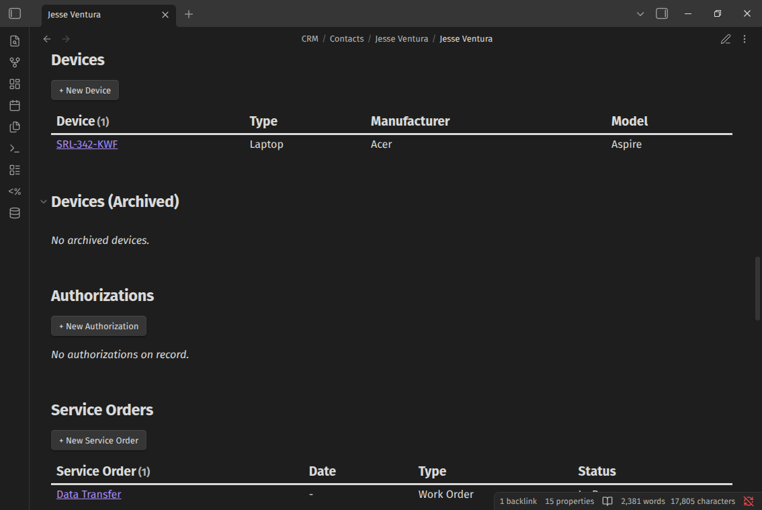Click Contacts in the breadcrumb

(x=347, y=39)
